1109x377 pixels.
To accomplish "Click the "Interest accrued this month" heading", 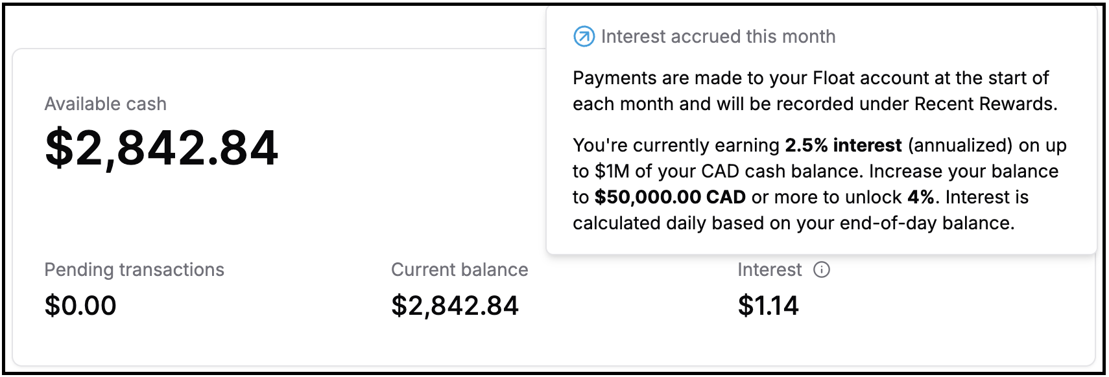I will click(718, 36).
